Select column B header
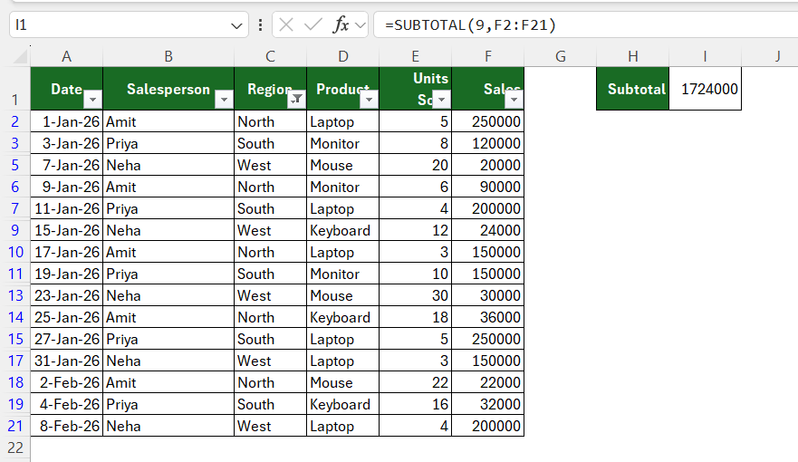 coord(168,56)
